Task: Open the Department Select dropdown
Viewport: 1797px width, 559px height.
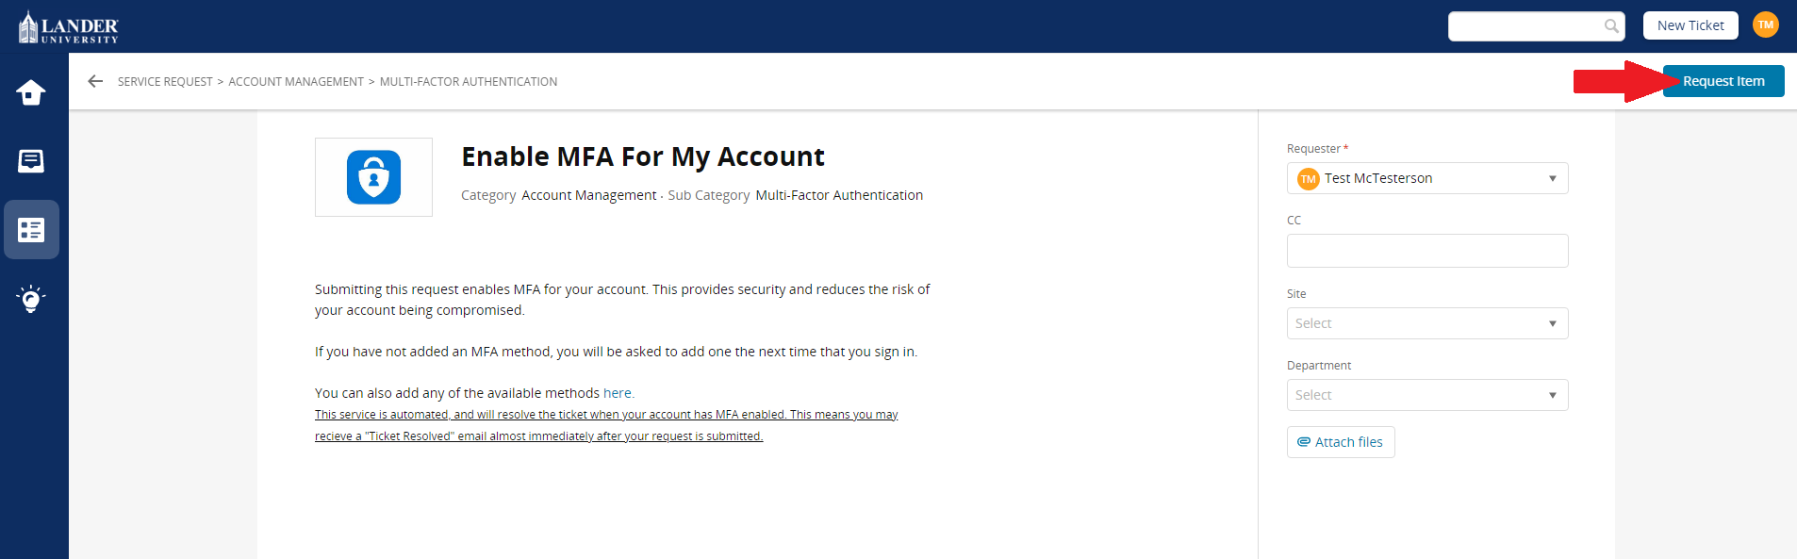Action: tap(1426, 395)
